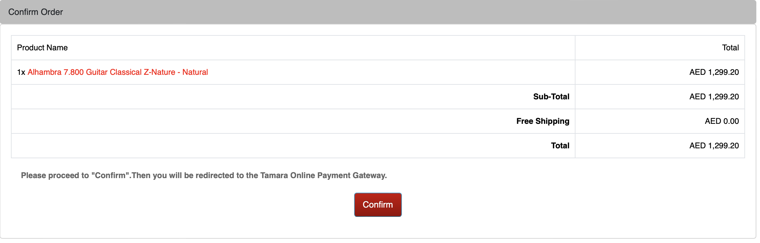The width and height of the screenshot is (760, 243).
Task: Click the word Natural in the product link
Action: (195, 72)
